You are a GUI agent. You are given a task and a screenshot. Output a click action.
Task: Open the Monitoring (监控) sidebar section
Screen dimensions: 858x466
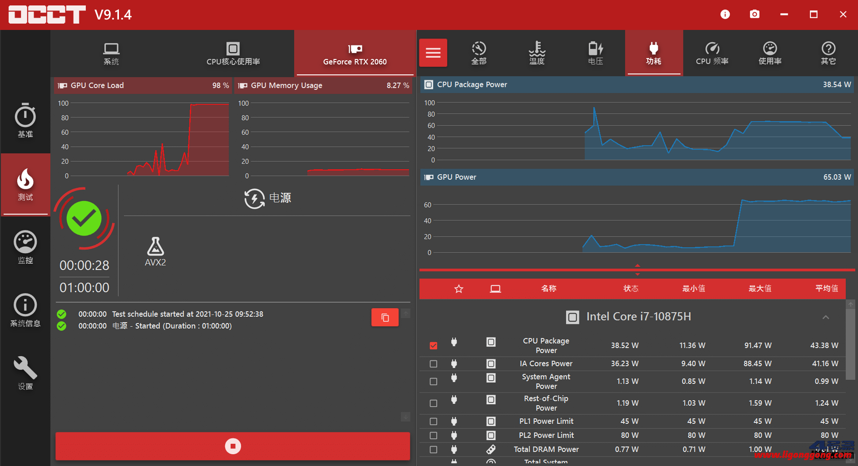(x=25, y=247)
